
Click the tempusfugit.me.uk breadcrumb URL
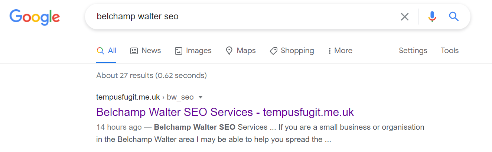click(128, 97)
